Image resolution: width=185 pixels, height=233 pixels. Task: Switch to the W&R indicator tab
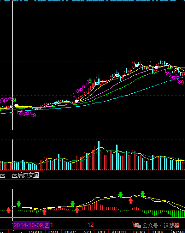pyautogui.click(x=35, y=231)
